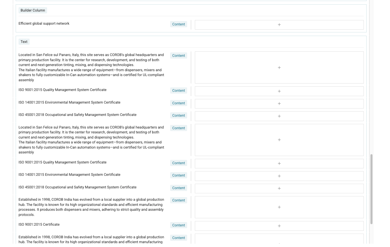This screenshot has height=247, width=390.
Task: Add translation via plus for first 'Located in San Felice' paragraph
Action: (x=279, y=68)
